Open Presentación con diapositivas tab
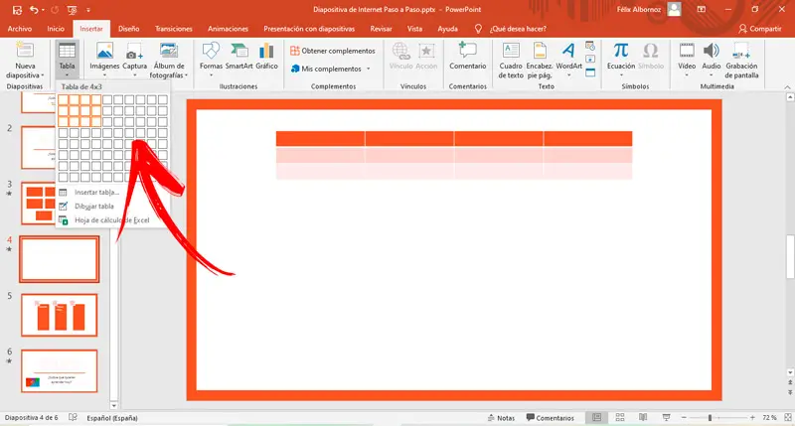 [309, 29]
